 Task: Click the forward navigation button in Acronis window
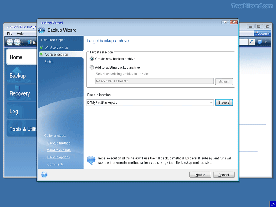pyautogui.click(x=17, y=42)
